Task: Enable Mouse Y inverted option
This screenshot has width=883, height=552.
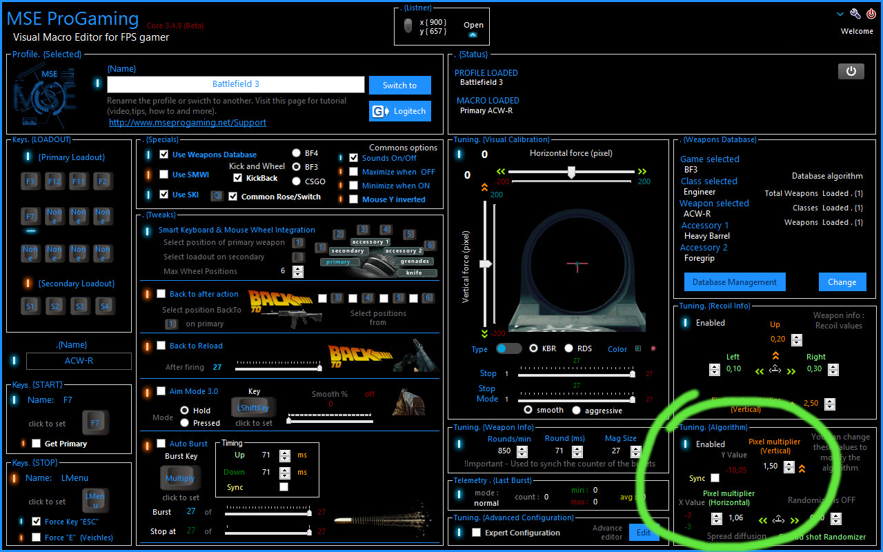Action: 354,199
